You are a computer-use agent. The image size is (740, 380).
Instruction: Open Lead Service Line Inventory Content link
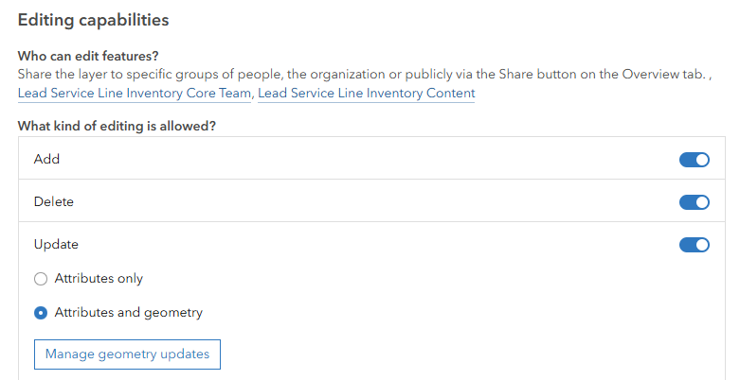(366, 94)
